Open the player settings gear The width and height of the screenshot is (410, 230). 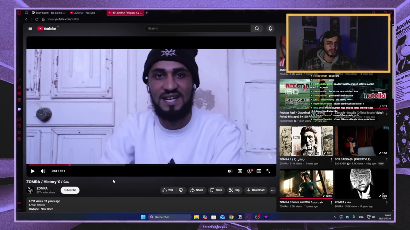tap(250, 171)
